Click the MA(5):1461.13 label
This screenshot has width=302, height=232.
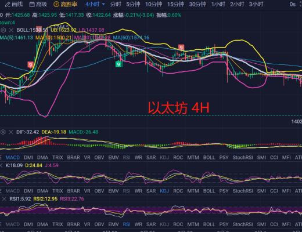pos(16,38)
